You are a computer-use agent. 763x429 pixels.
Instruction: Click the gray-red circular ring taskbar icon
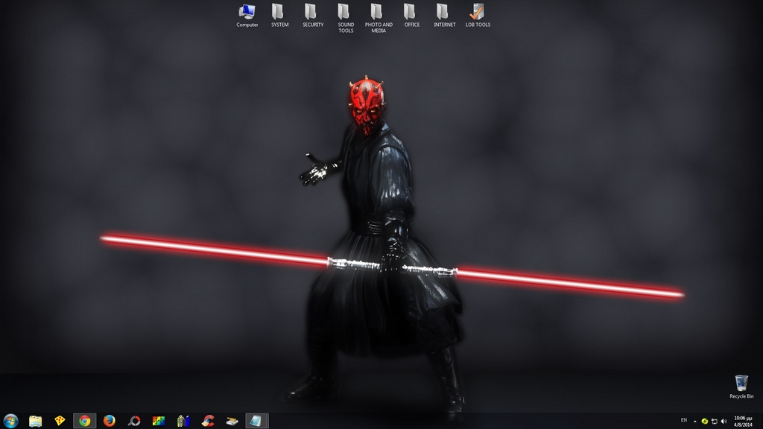pyautogui.click(x=134, y=421)
